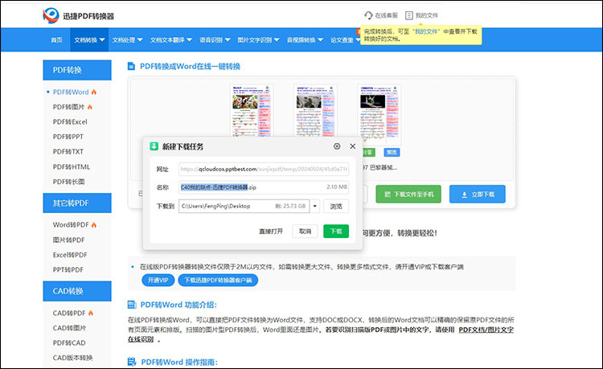
Task: Select PDF转CAD in sidebar
Action: click(x=69, y=342)
